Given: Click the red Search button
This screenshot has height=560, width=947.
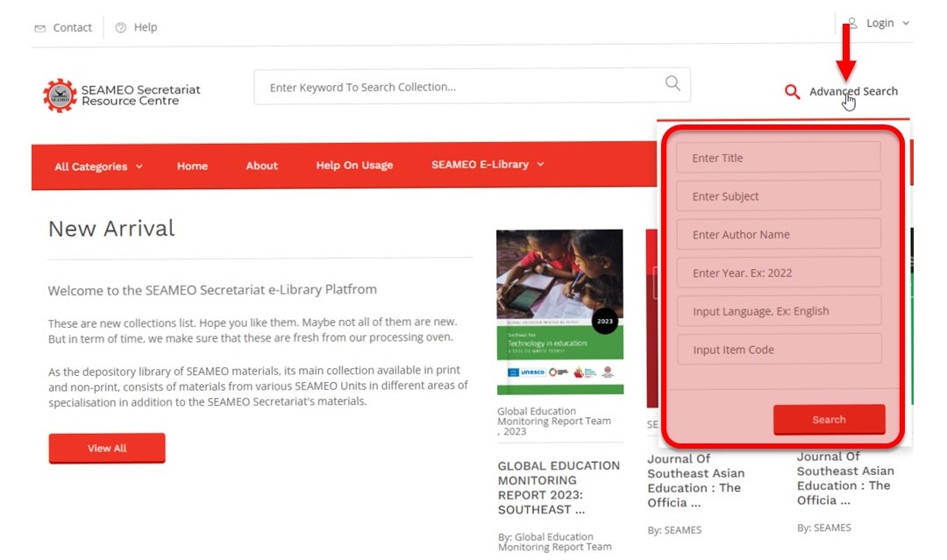Looking at the screenshot, I should point(829,420).
